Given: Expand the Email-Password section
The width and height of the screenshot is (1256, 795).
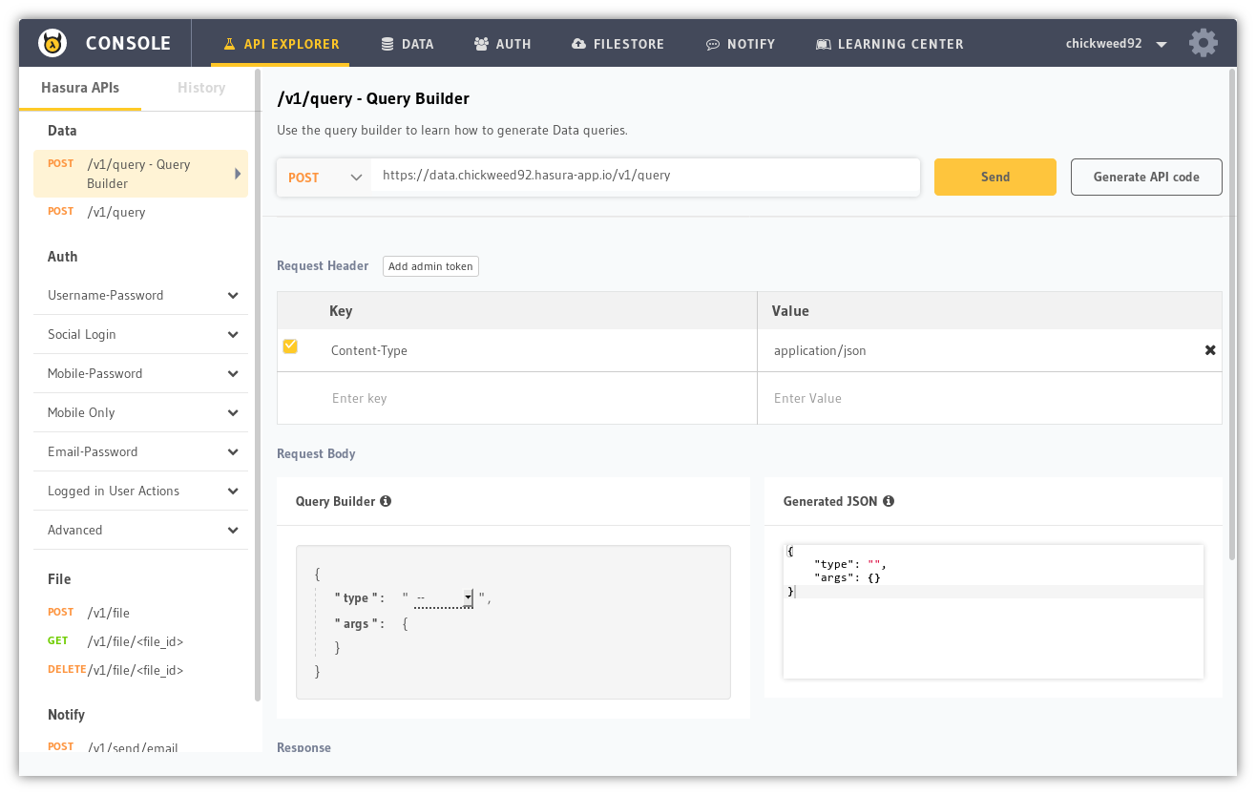Looking at the screenshot, I should (x=140, y=451).
